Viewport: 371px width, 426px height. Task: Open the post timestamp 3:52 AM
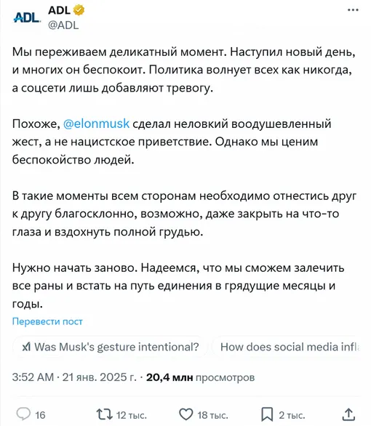33,377
